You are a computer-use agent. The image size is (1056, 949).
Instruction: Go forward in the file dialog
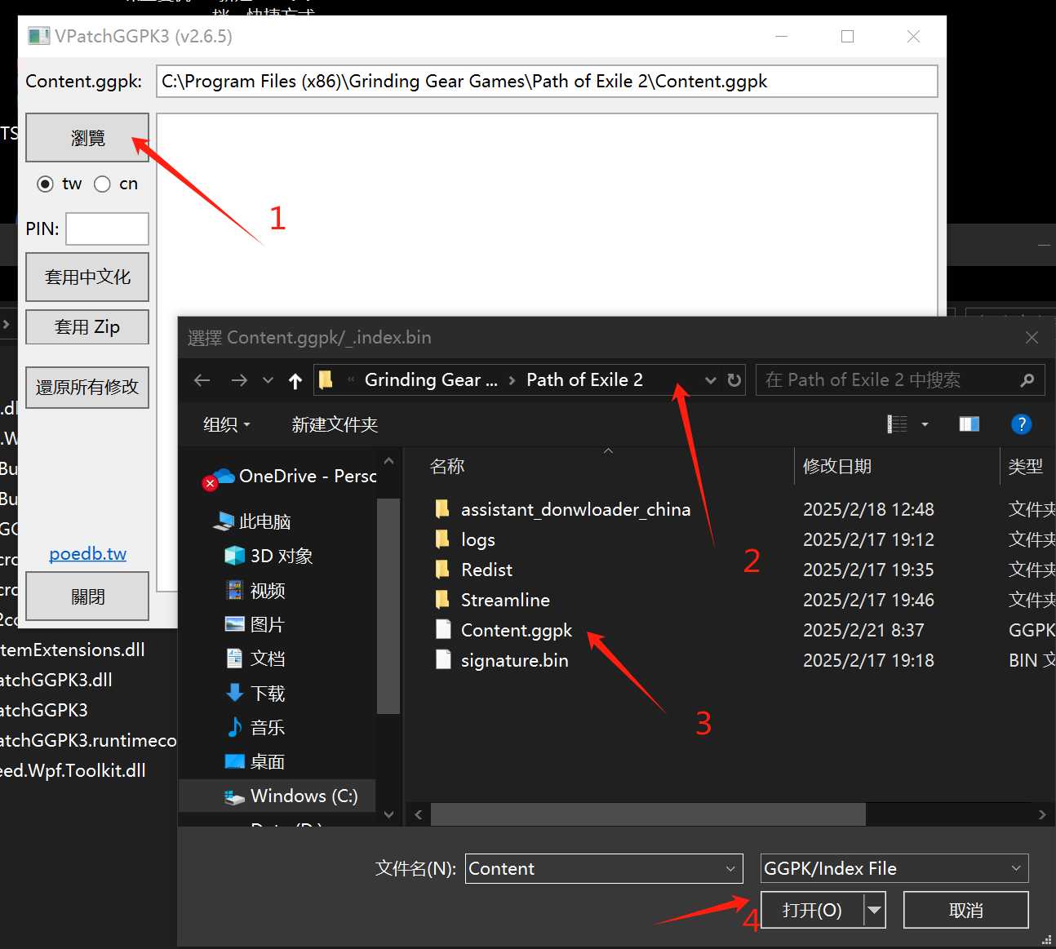coord(238,380)
